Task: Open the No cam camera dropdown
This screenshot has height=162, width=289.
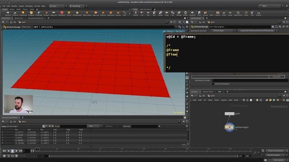Action: [180, 31]
